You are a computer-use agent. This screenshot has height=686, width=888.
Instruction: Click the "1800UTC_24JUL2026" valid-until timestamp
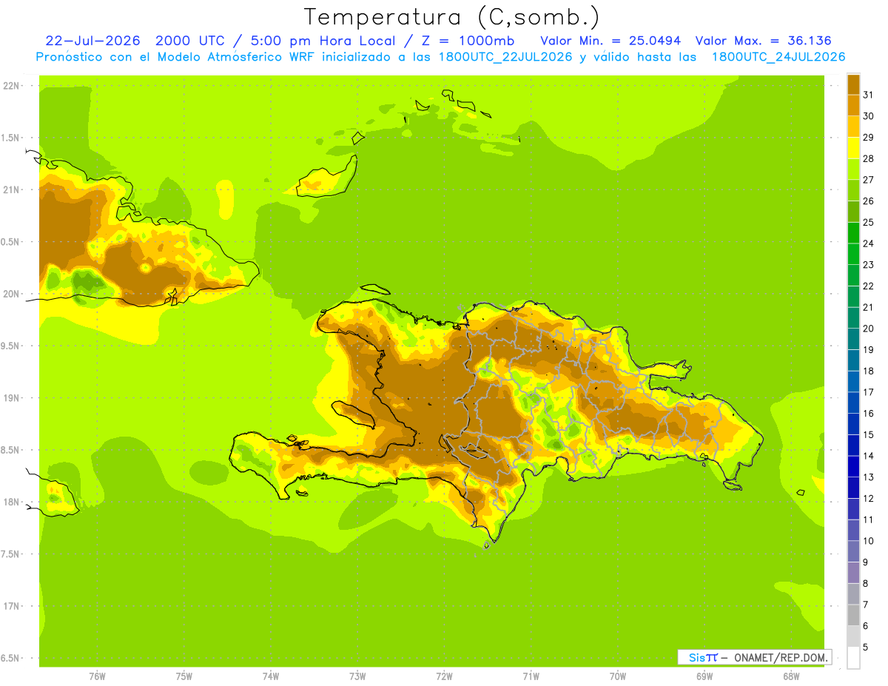pyautogui.click(x=778, y=57)
